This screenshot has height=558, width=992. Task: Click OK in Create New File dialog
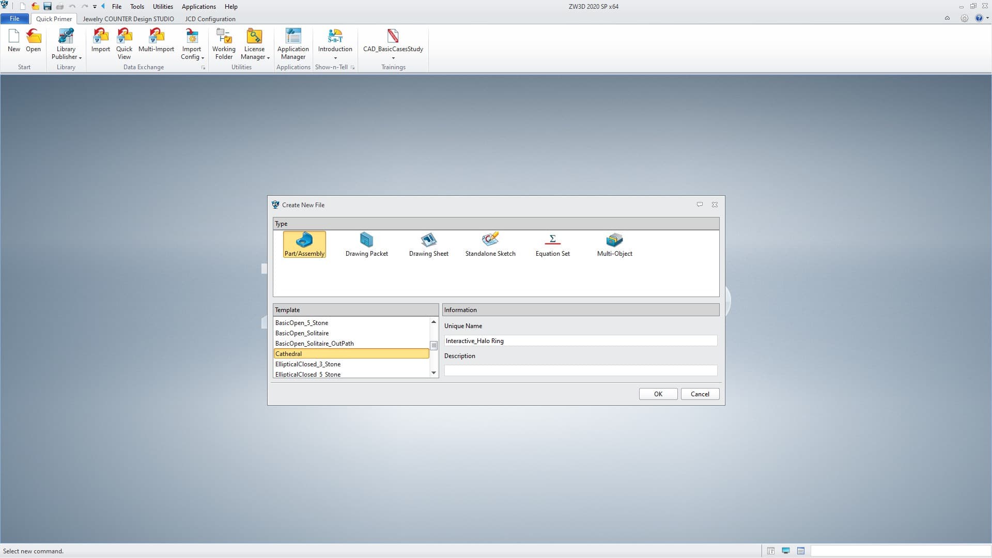(x=658, y=394)
